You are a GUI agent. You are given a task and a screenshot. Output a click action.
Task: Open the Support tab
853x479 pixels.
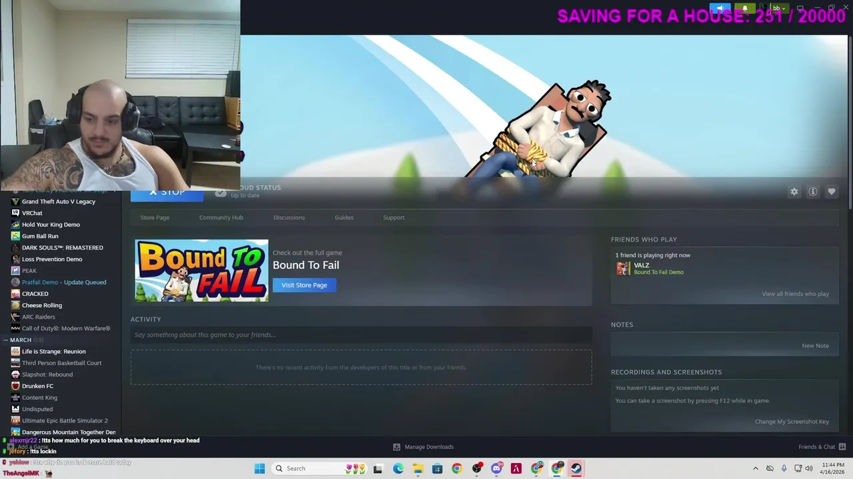coord(394,218)
